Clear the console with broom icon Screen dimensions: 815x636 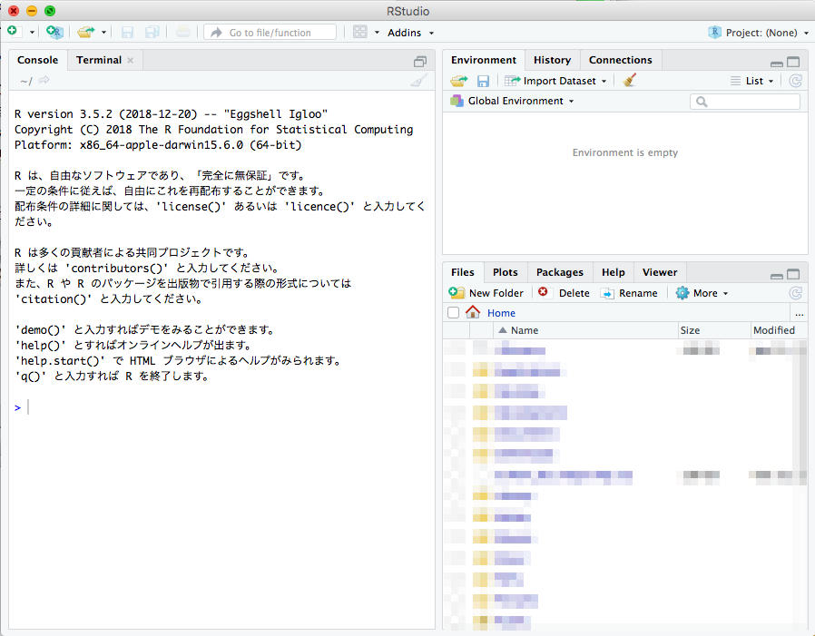(x=419, y=80)
